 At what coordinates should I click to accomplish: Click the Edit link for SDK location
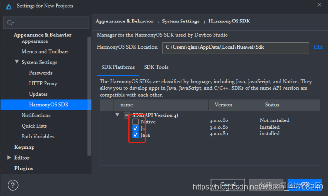click(318, 47)
